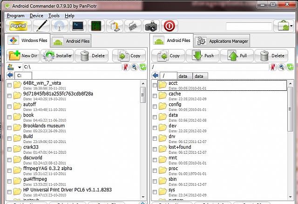Expand the Windows drive selector dropdown
Image resolution: width=298 pixels, height=204 pixels.
coord(19,68)
